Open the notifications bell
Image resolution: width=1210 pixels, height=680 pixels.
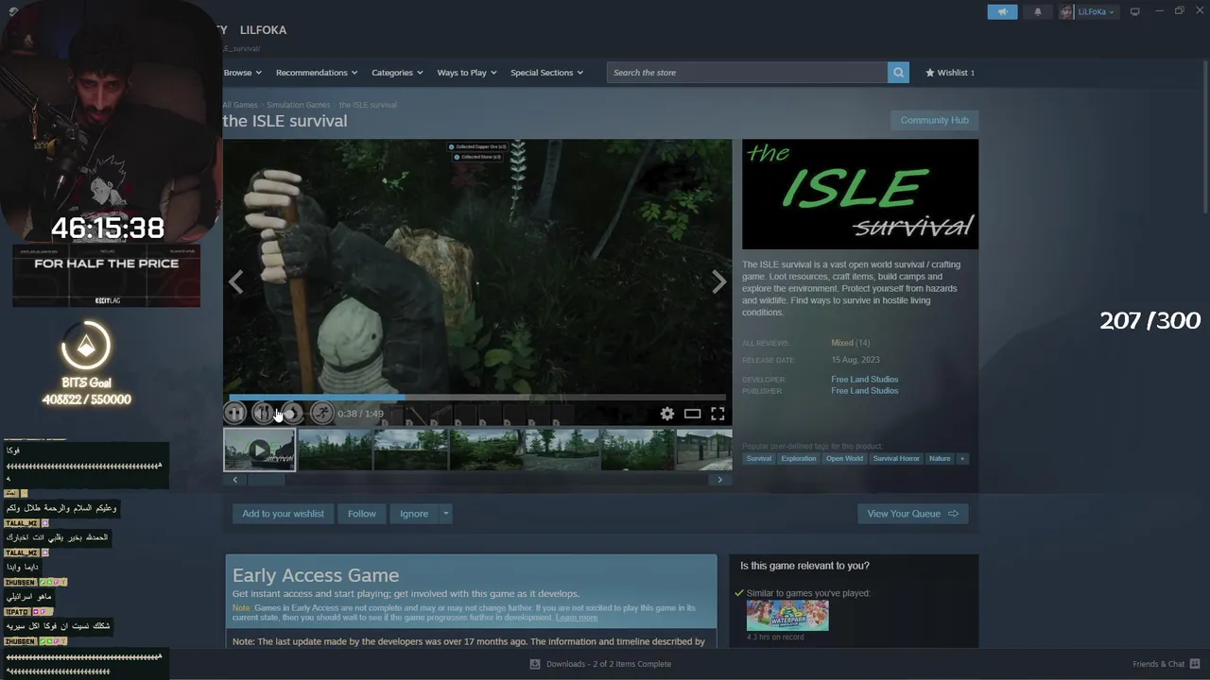click(1038, 12)
